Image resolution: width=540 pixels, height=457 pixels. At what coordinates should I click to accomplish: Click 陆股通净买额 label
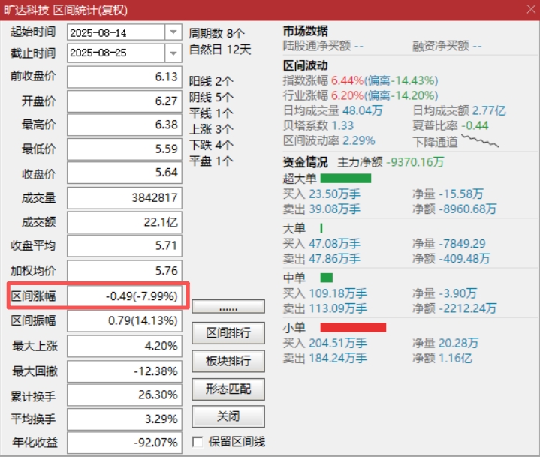pos(317,46)
